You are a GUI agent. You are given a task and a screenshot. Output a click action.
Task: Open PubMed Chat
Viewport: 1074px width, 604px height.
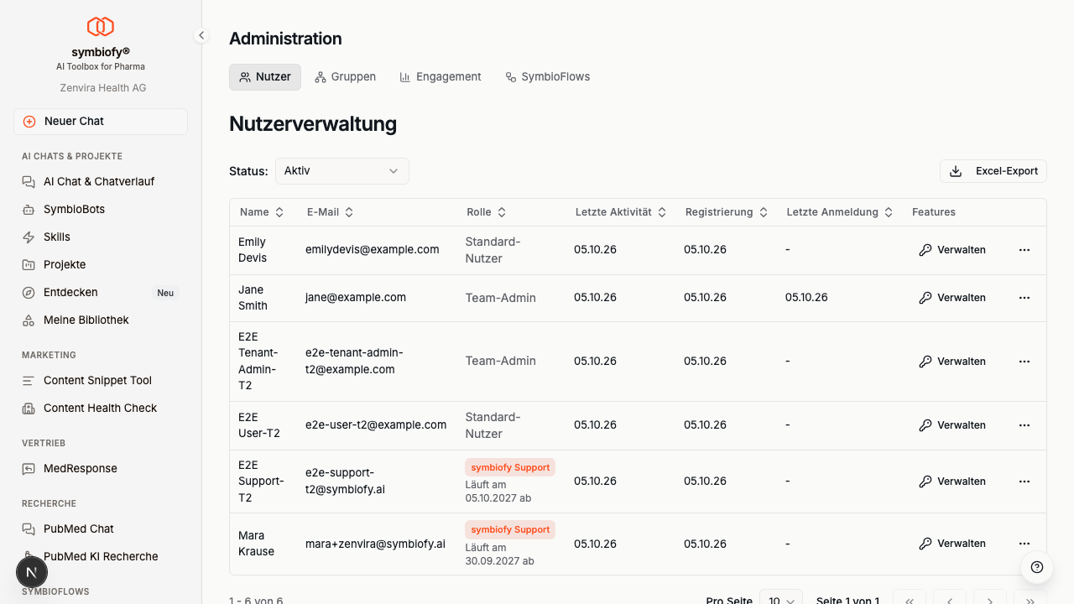101,529
